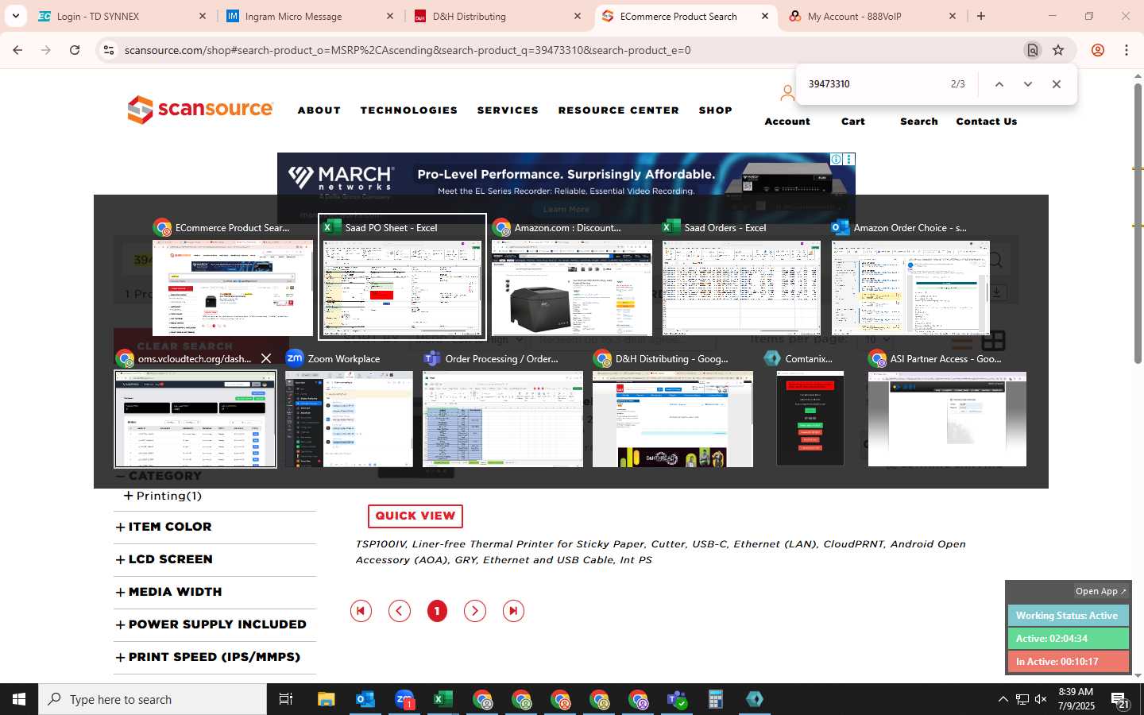Close the oms.vcloudtech.org window in switcher
The height and width of the screenshot is (715, 1144).
tap(266, 358)
